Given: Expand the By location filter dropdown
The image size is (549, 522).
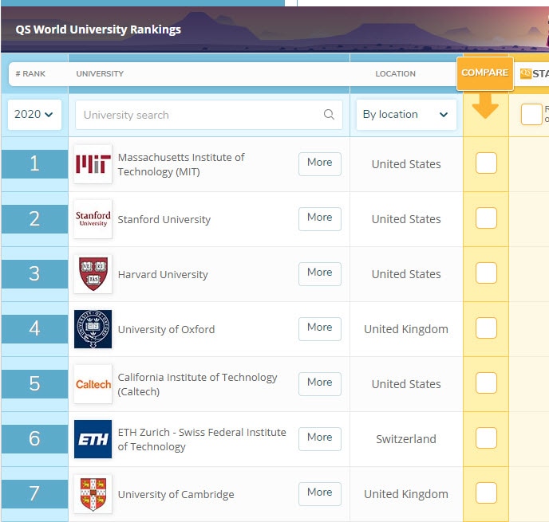Looking at the screenshot, I should pos(405,115).
